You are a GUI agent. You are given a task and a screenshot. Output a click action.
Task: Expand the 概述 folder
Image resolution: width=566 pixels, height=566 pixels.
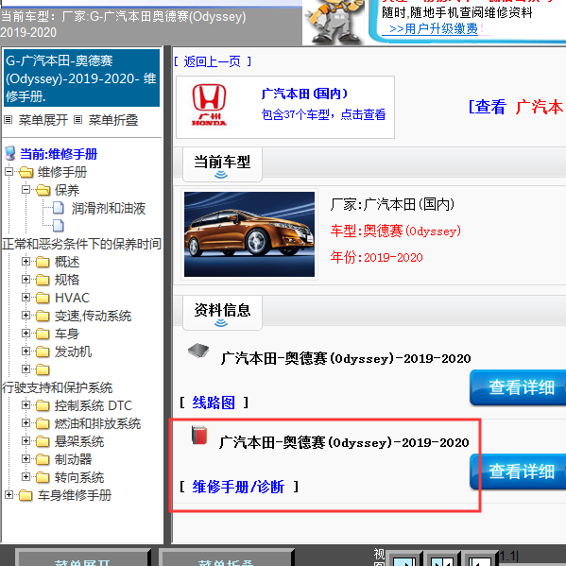coord(26,261)
